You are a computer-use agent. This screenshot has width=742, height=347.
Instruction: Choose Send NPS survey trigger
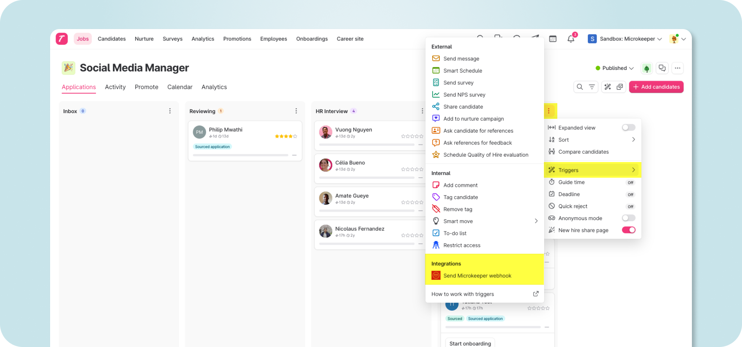(485, 94)
